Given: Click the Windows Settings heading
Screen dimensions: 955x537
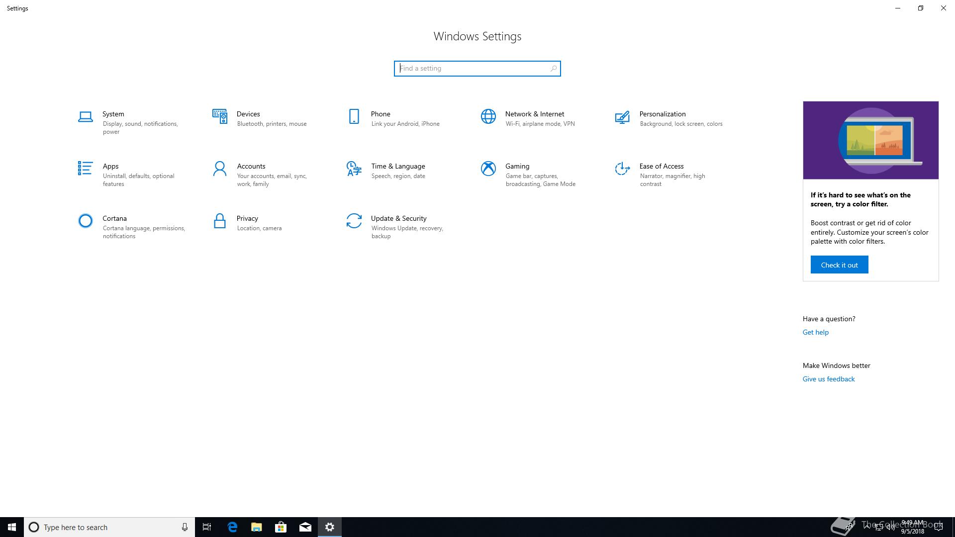Looking at the screenshot, I should [477, 36].
